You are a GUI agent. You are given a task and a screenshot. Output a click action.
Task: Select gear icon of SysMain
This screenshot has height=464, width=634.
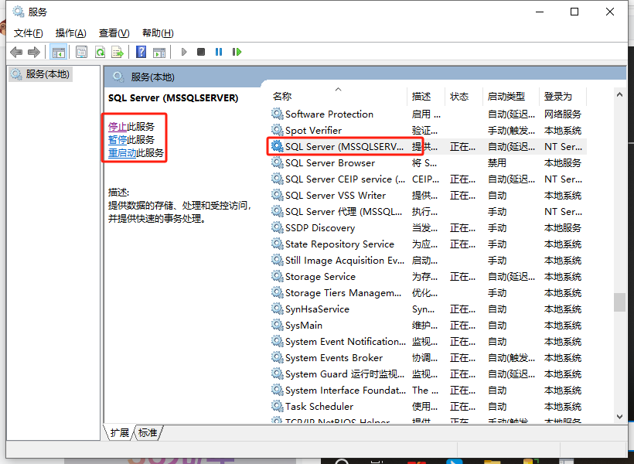coord(277,325)
